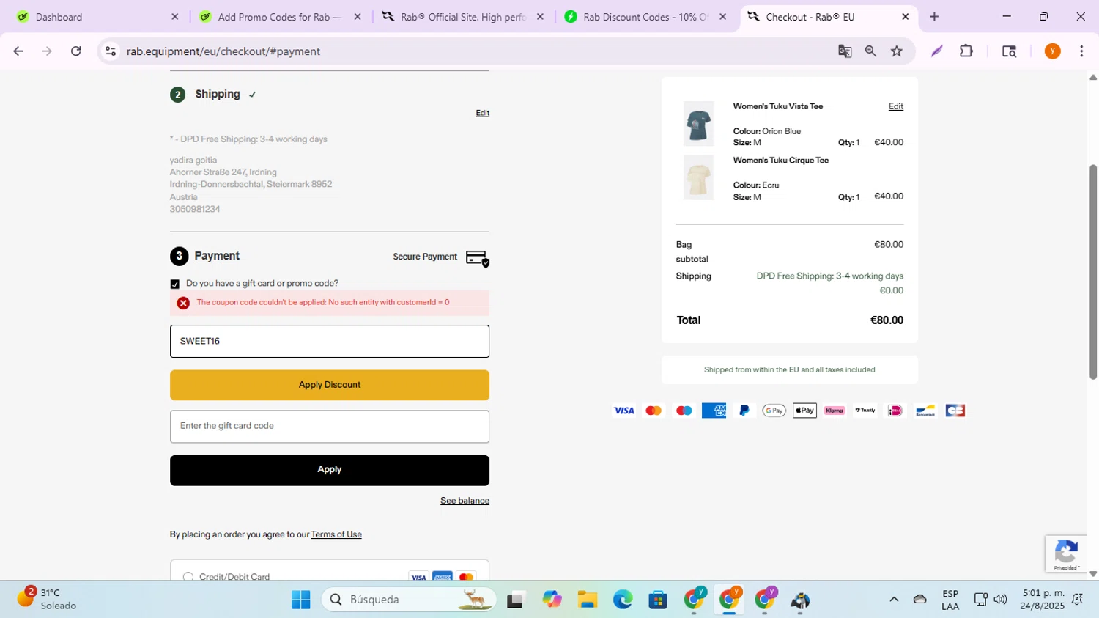The height and width of the screenshot is (618, 1099).
Task: Click the Women's Tuku Vista Tee thumbnail
Action: 698,124
